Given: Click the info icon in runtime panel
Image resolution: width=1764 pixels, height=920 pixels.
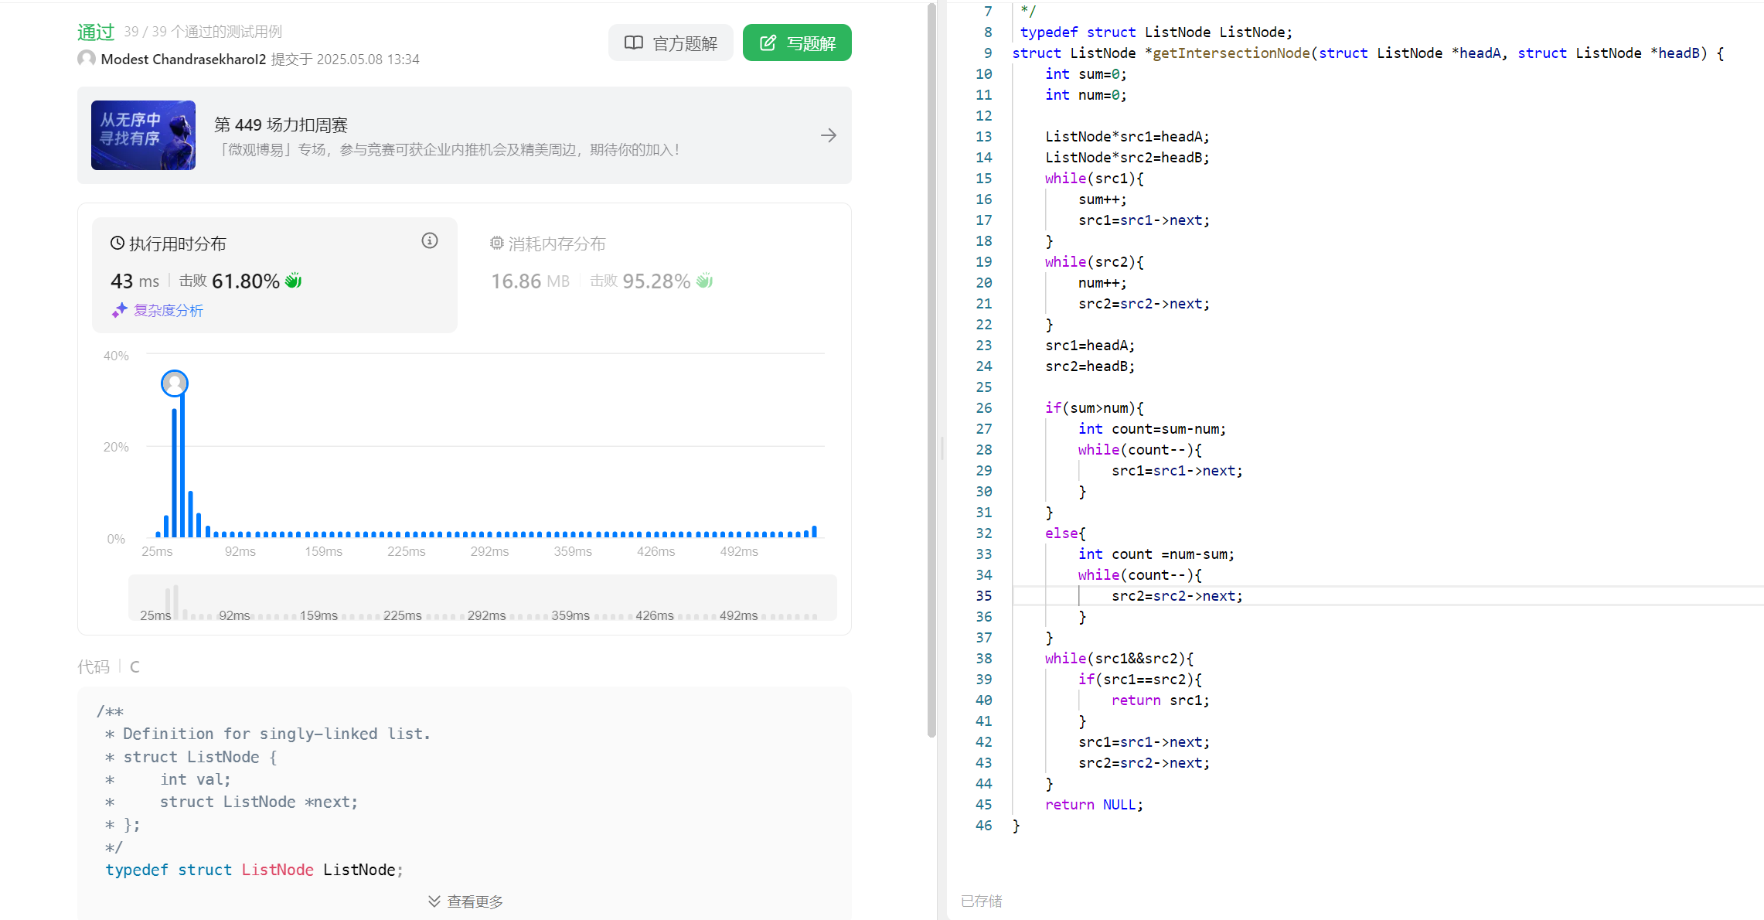Looking at the screenshot, I should click(x=430, y=241).
